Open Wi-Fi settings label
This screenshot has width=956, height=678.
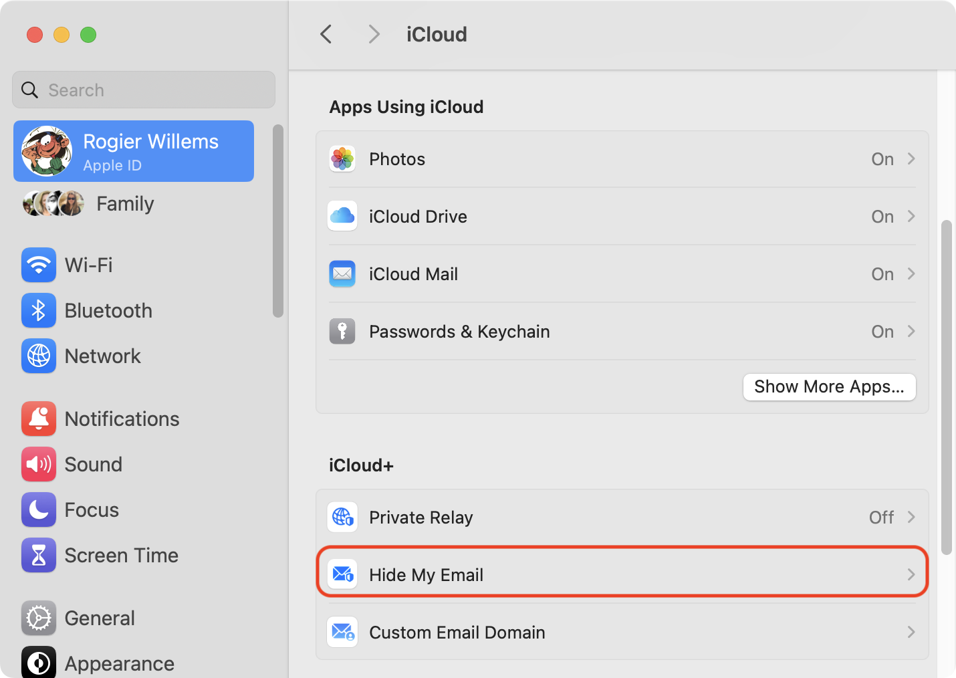point(88,265)
